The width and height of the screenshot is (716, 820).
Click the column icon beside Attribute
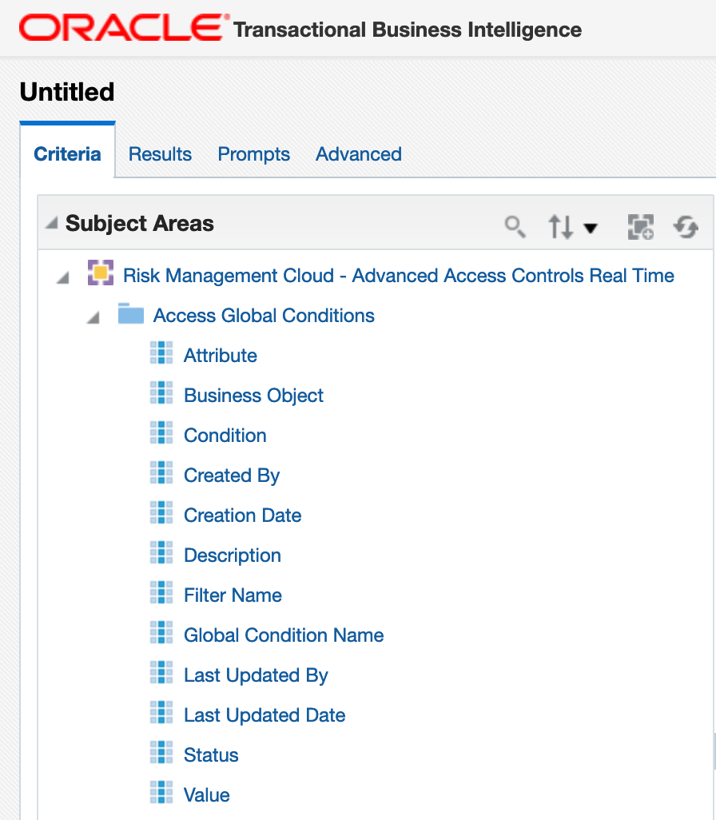tap(161, 352)
